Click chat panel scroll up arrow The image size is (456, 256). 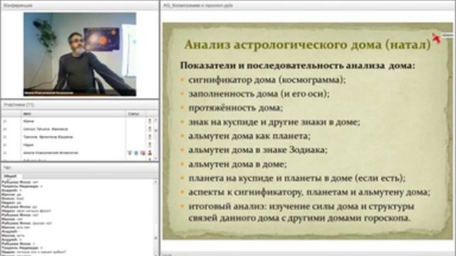[x=156, y=182]
